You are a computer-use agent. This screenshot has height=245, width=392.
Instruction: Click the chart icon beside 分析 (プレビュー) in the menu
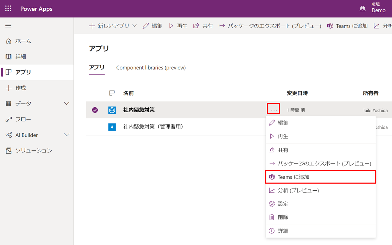pyautogui.click(x=272, y=190)
